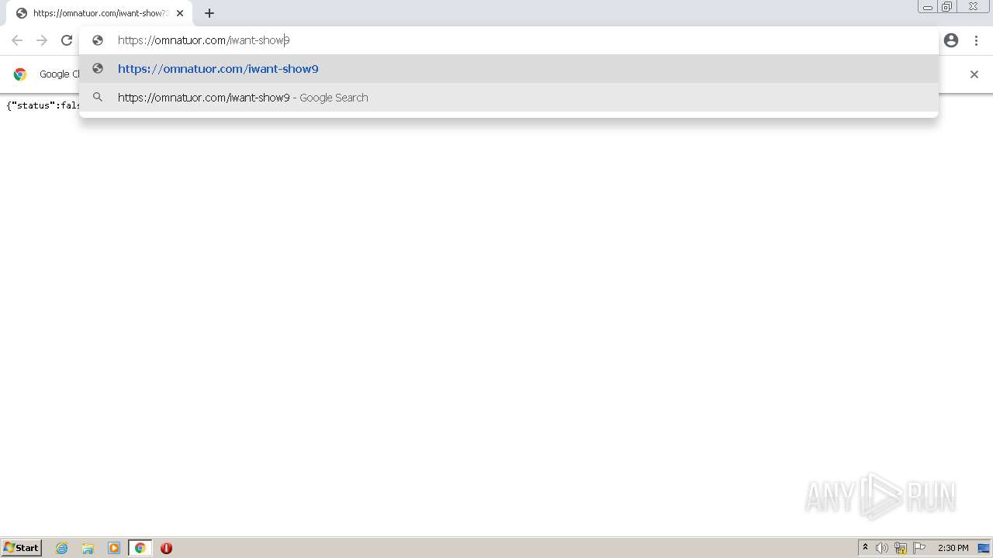Click the site info globe in address bar
993x558 pixels.
(98, 40)
